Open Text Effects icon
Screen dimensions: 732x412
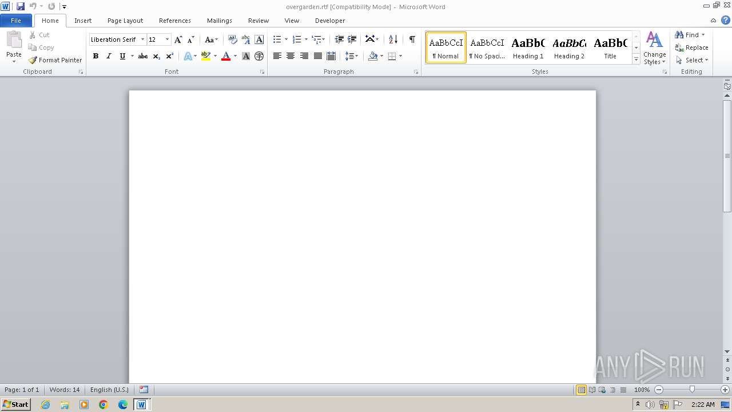pyautogui.click(x=188, y=56)
